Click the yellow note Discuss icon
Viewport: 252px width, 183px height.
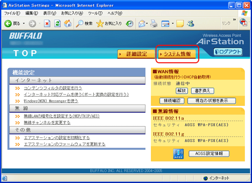coord(180,23)
